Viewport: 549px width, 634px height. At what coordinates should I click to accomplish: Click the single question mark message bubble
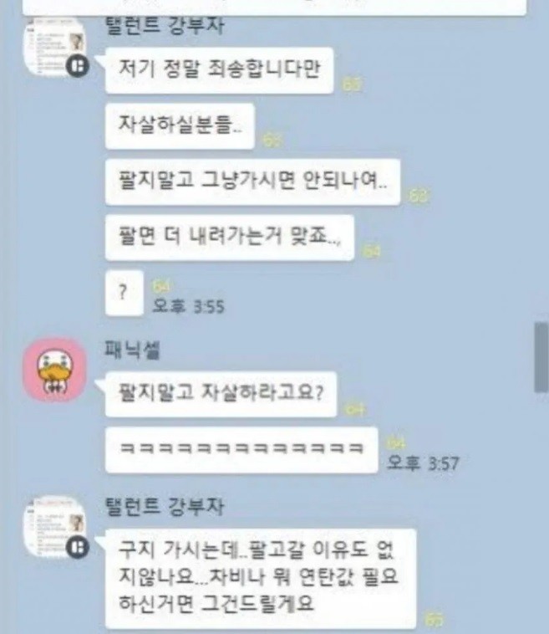(124, 293)
